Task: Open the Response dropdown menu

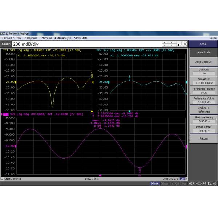Action: point(31,38)
